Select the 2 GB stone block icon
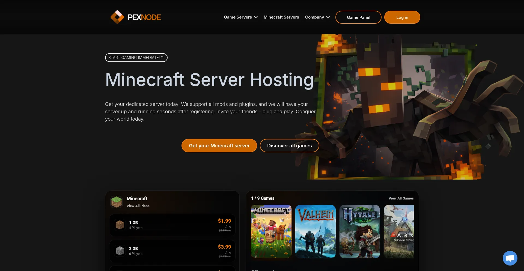 tap(120, 251)
